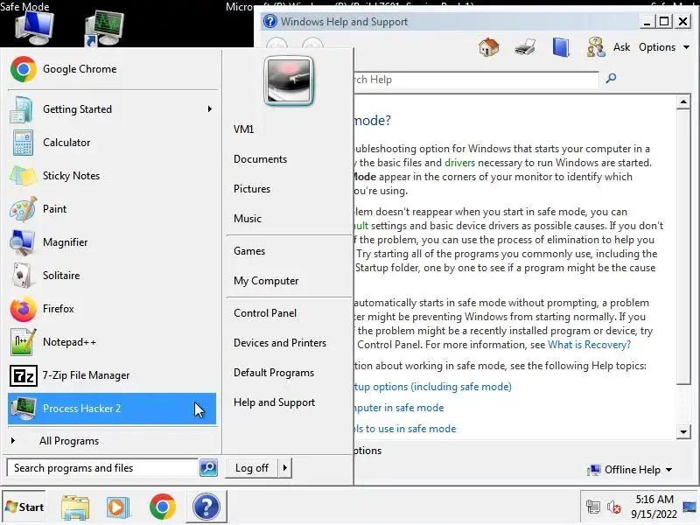Launch Paint from the Start menu
Screen dimensions: 700x525
(112, 209)
